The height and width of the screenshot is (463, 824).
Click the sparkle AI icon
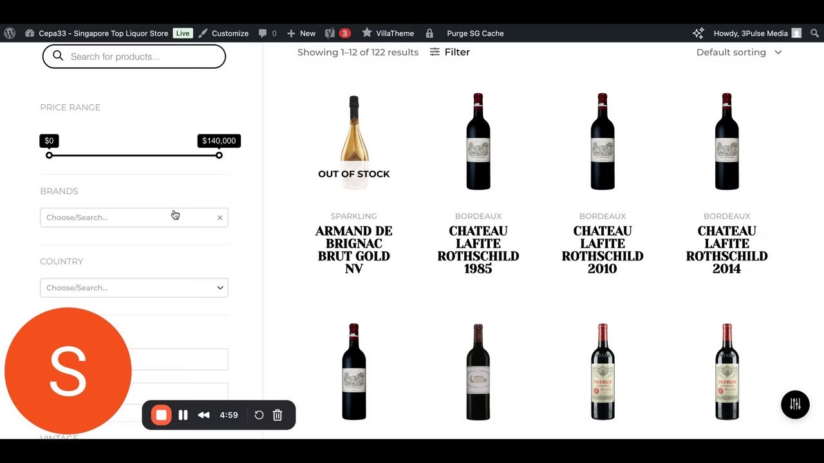(x=698, y=33)
